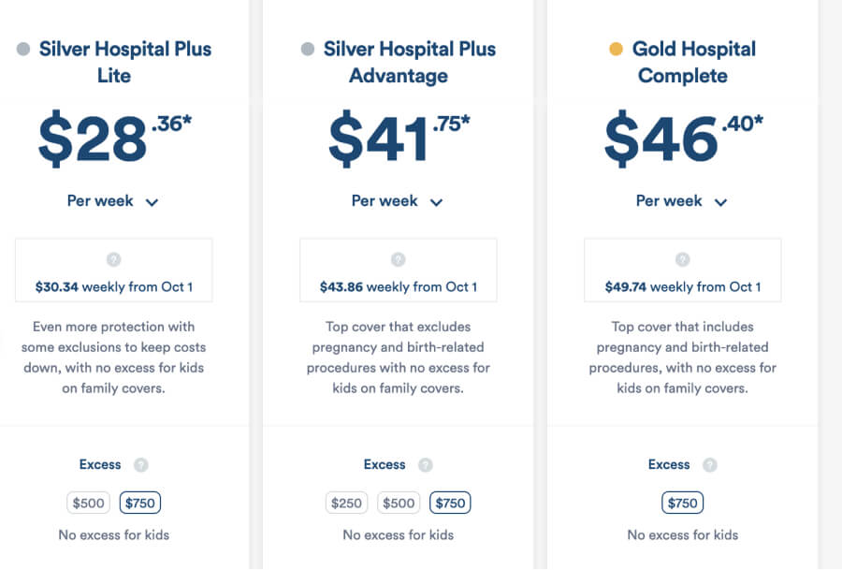Click the $43.86 weekly from Oct 1 notice
This screenshot has width=842, height=570.
tap(398, 286)
